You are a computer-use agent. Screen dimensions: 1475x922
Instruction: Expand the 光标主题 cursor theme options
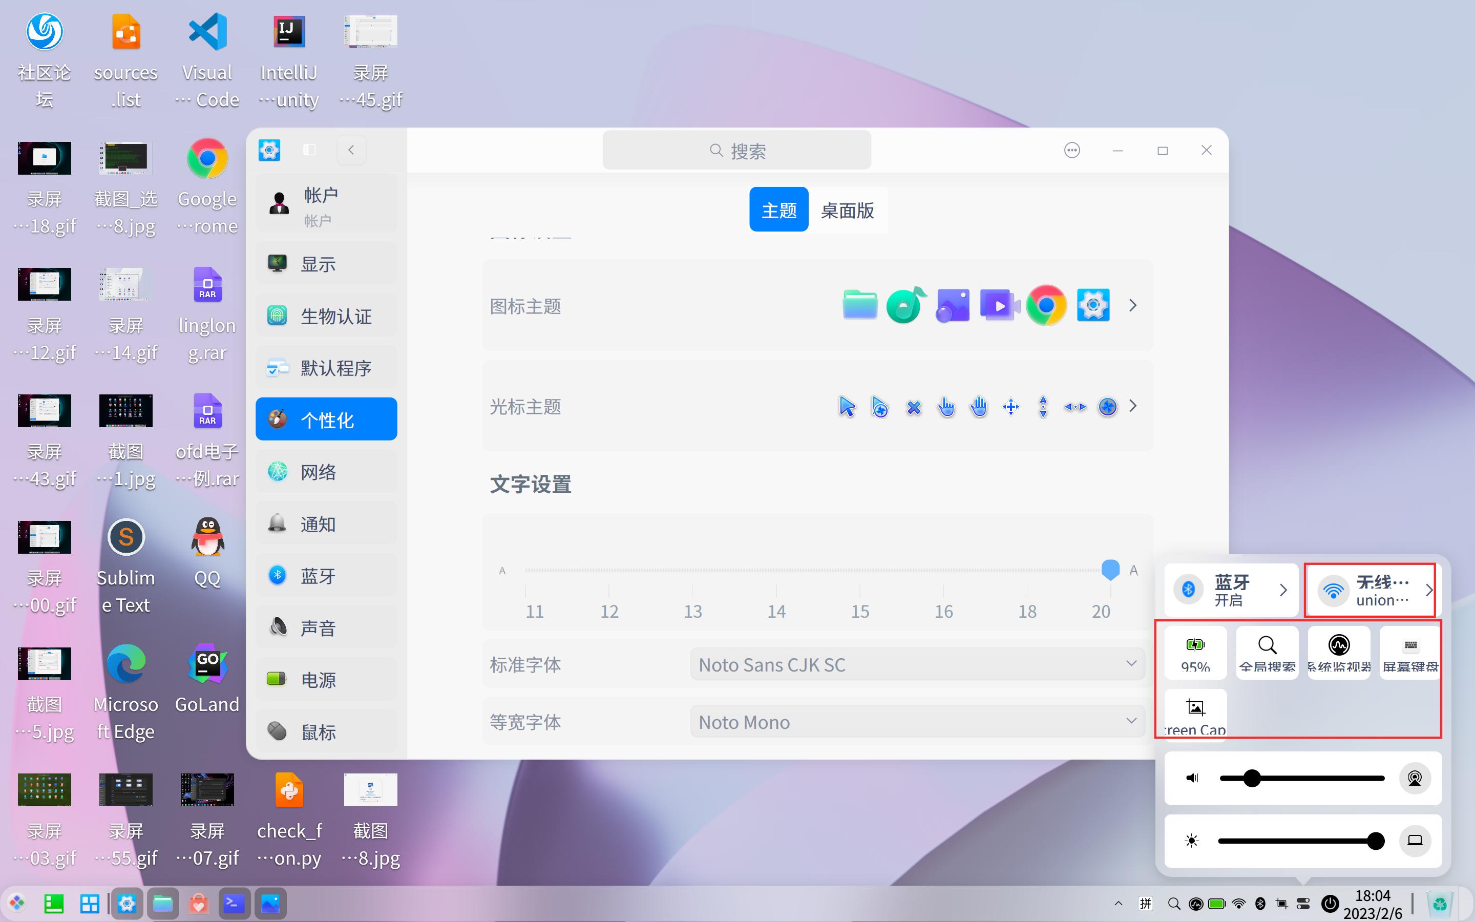(x=1132, y=406)
